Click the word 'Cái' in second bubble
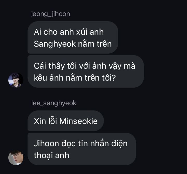Screen dimensions: 187x174 click(40, 66)
